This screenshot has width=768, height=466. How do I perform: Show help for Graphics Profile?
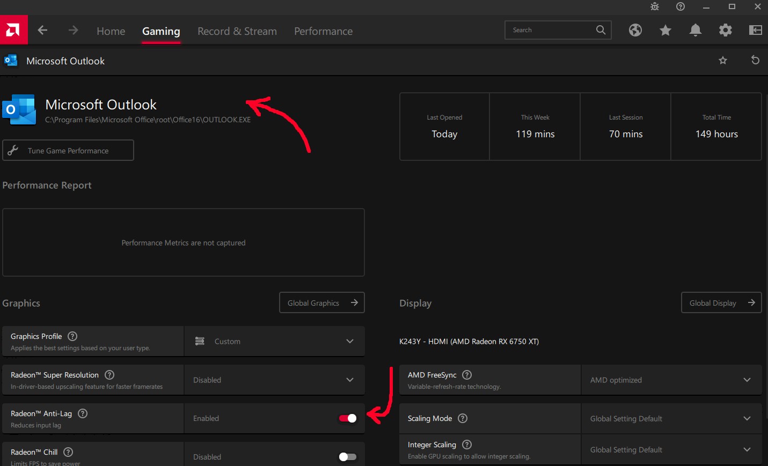point(72,336)
